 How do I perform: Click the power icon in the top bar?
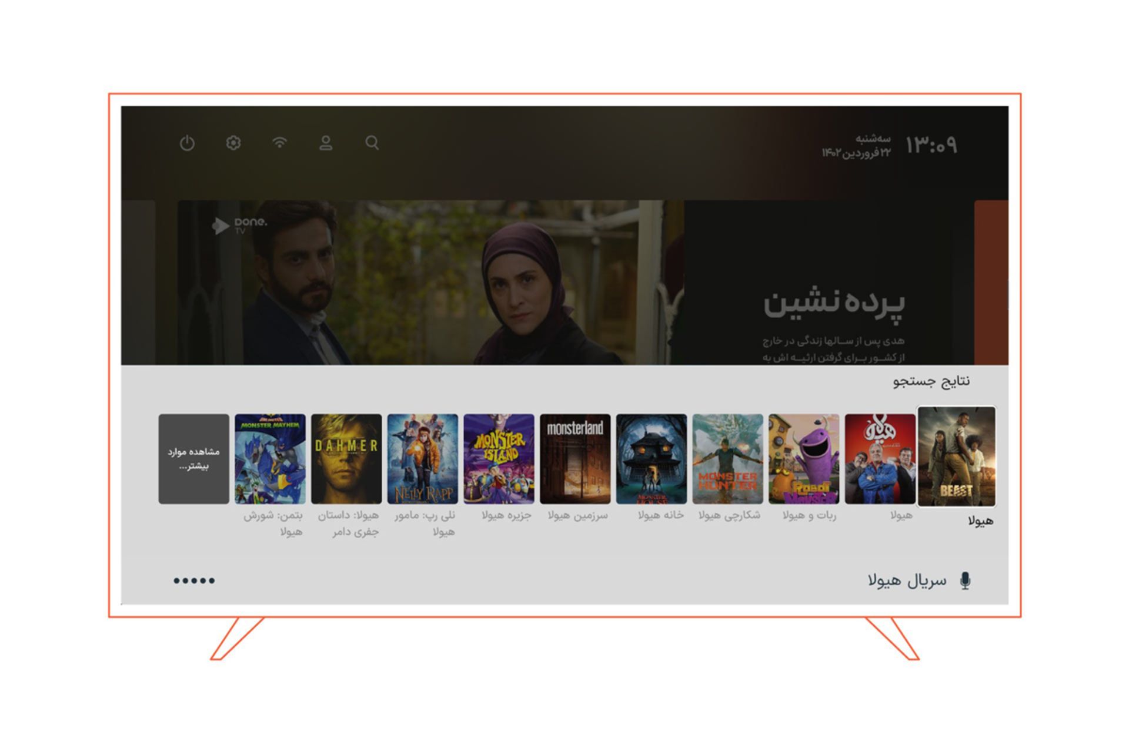pos(187,143)
